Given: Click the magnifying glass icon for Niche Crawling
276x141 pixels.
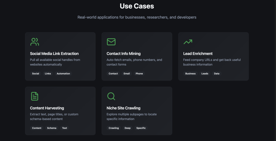Looking at the screenshot, I should point(111,96).
